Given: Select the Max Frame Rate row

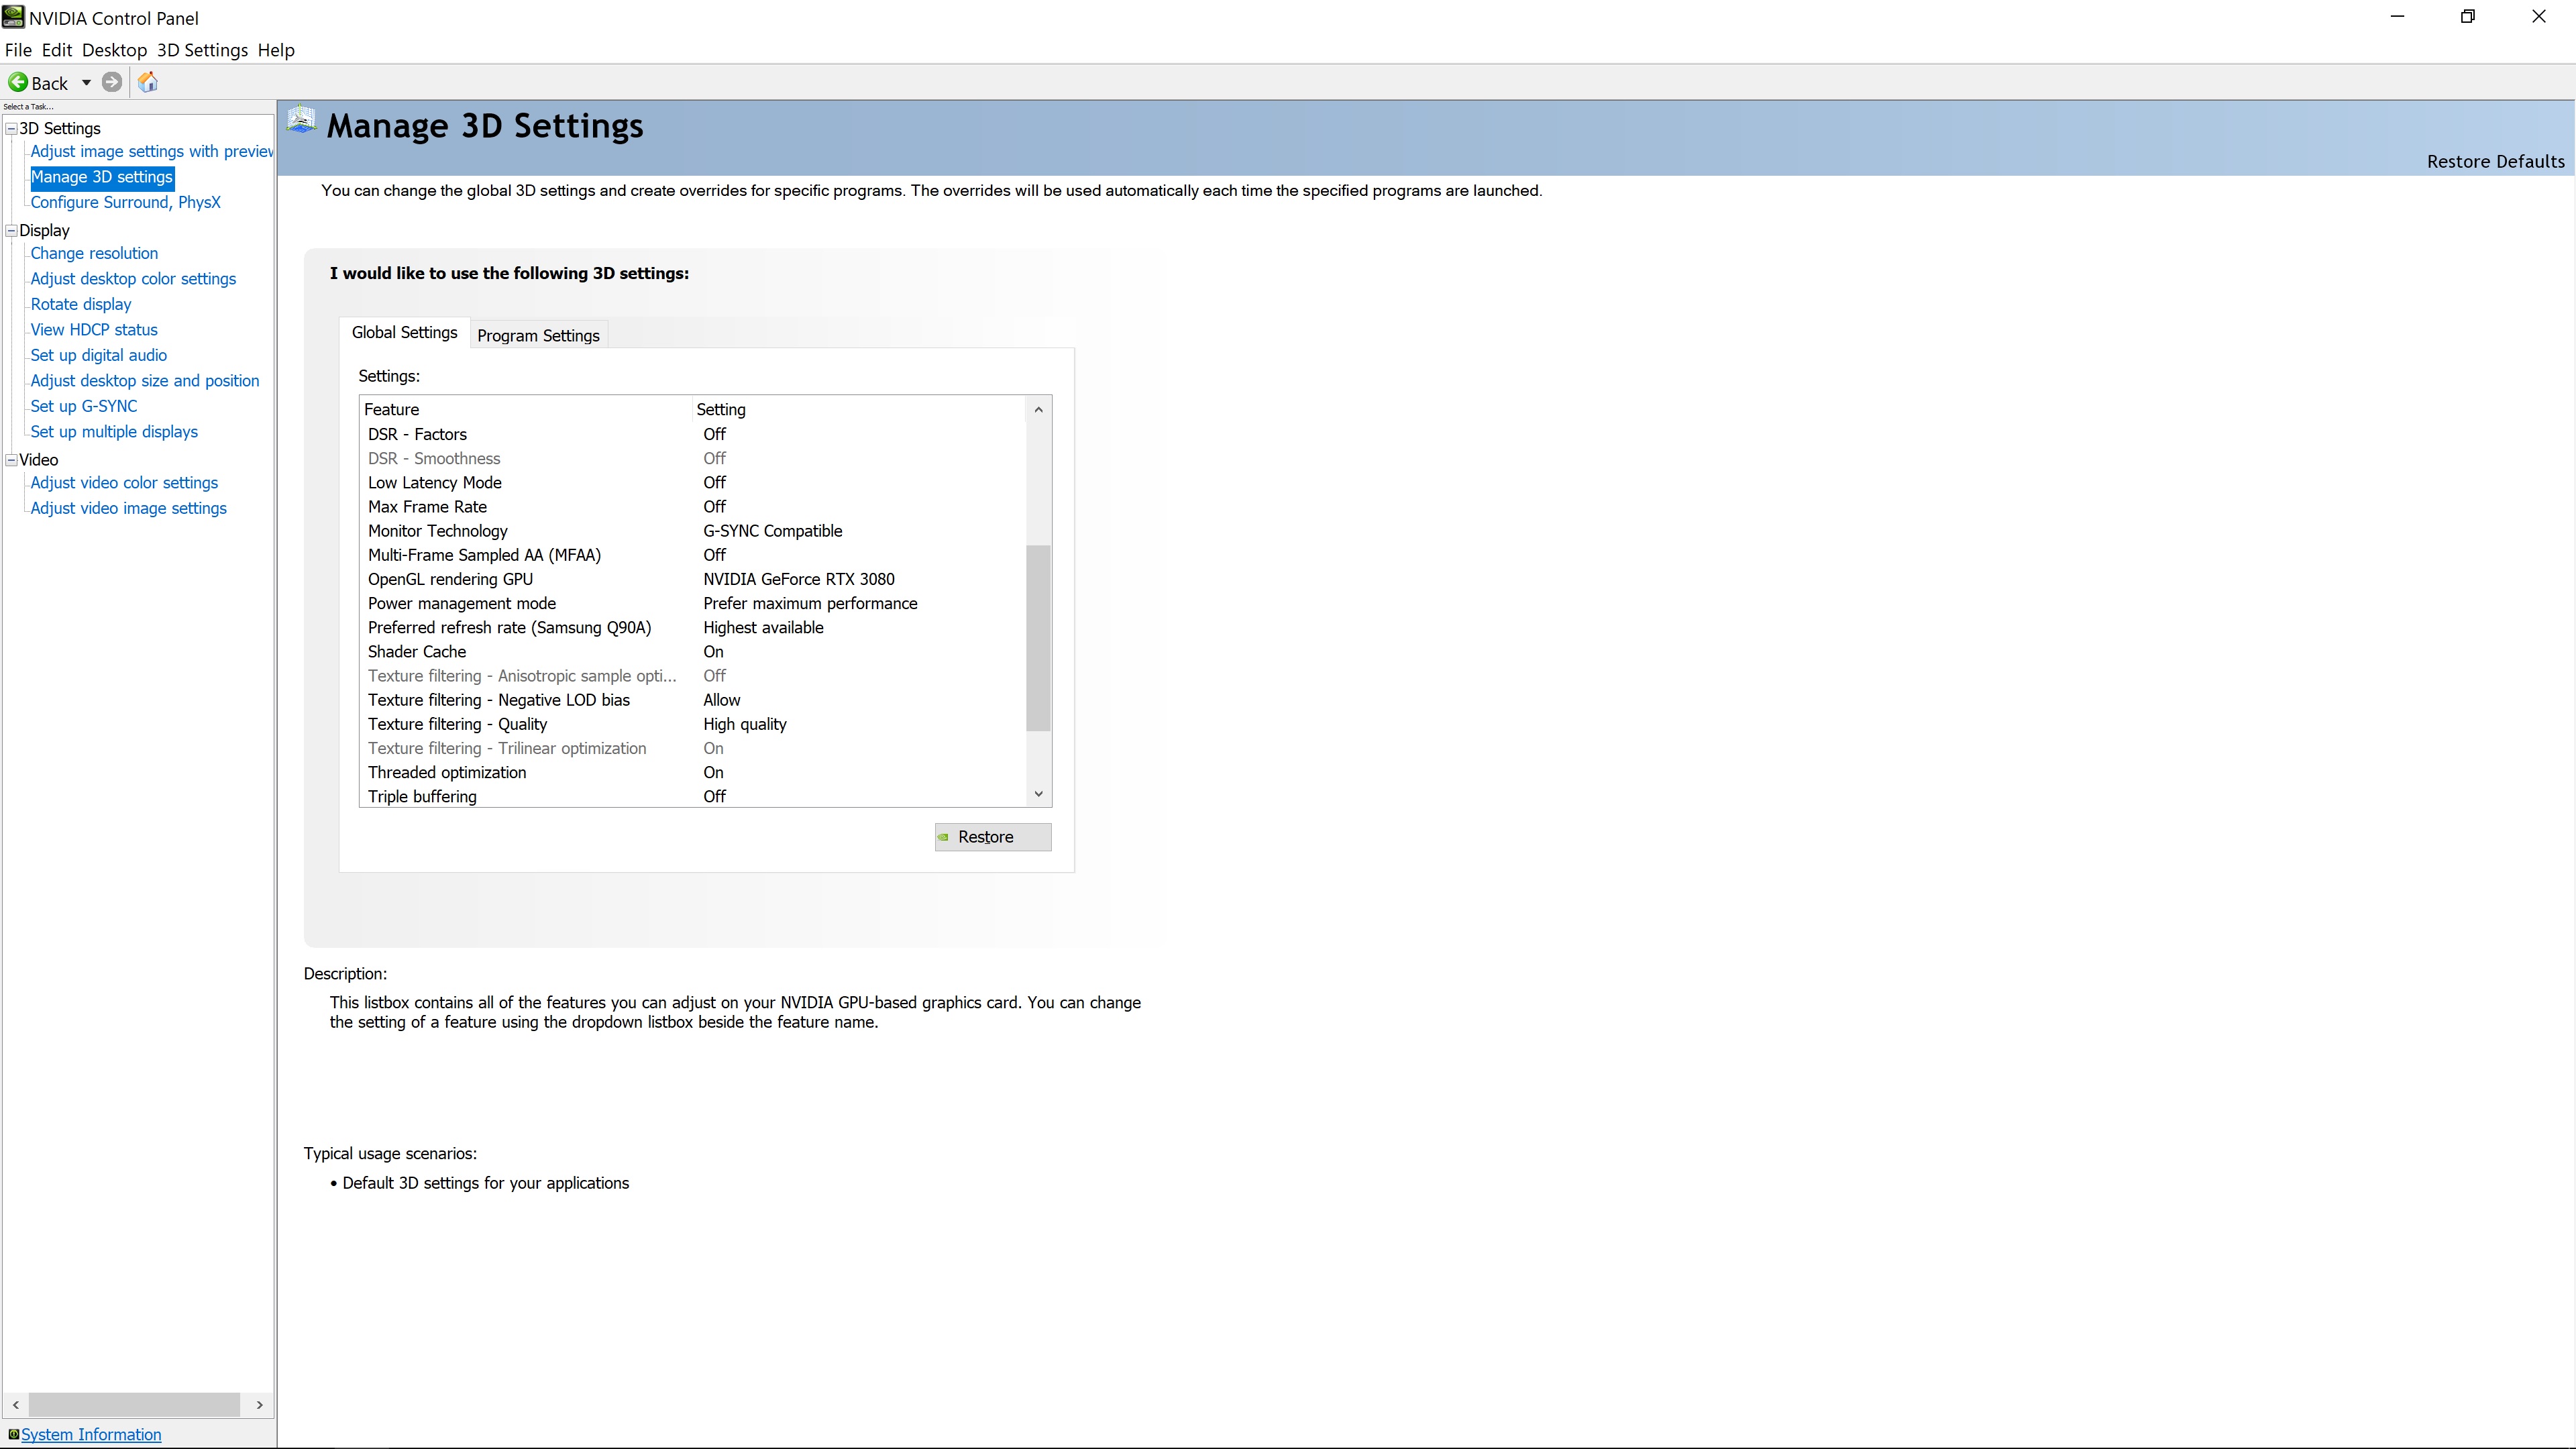Looking at the screenshot, I should pos(693,507).
